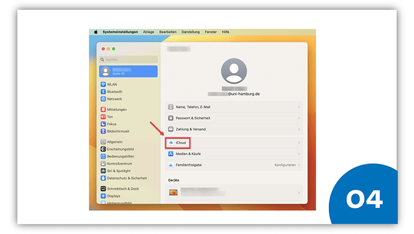
Task: Open the Fenster menu
Action: point(211,32)
